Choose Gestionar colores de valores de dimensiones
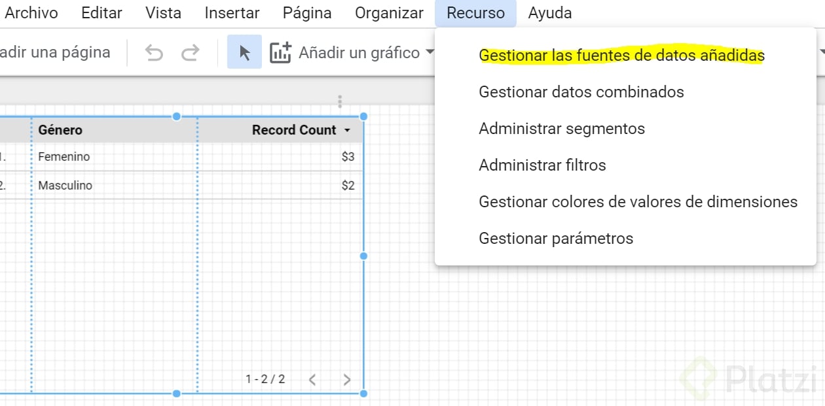The image size is (825, 406). coord(638,202)
